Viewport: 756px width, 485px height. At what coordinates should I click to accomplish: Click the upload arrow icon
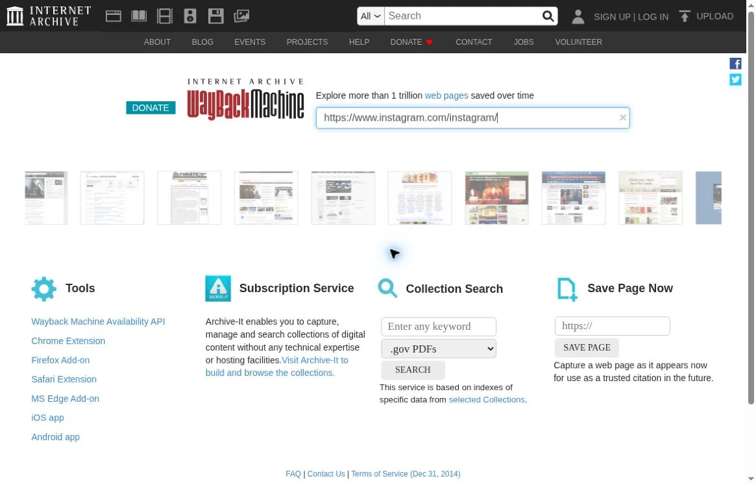tap(684, 16)
